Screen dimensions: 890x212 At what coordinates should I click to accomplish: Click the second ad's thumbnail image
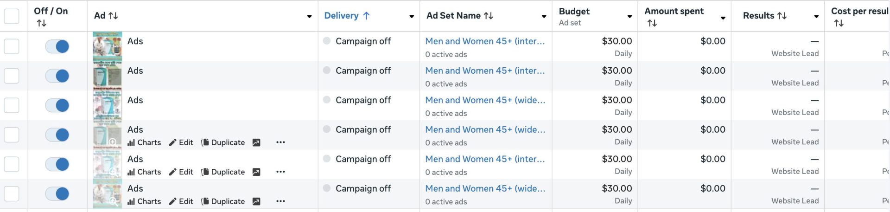tap(108, 76)
